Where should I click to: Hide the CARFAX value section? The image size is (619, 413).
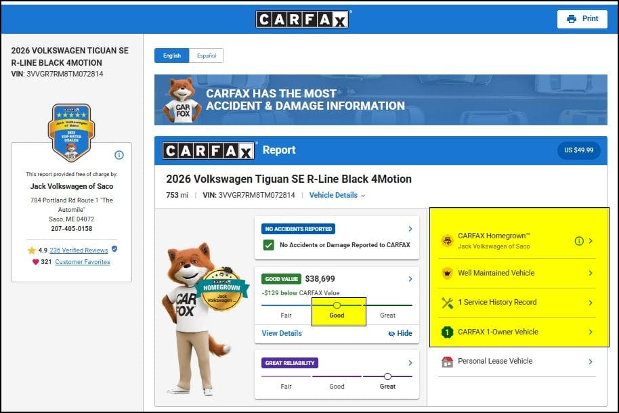pyautogui.click(x=400, y=333)
